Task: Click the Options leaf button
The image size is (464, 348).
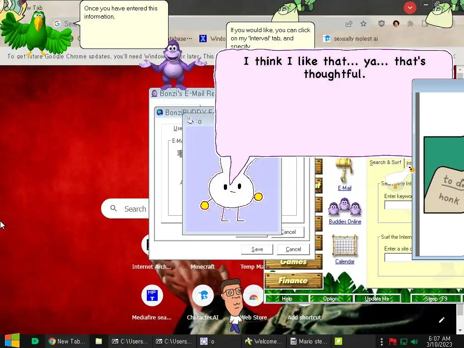Action: coord(331,299)
